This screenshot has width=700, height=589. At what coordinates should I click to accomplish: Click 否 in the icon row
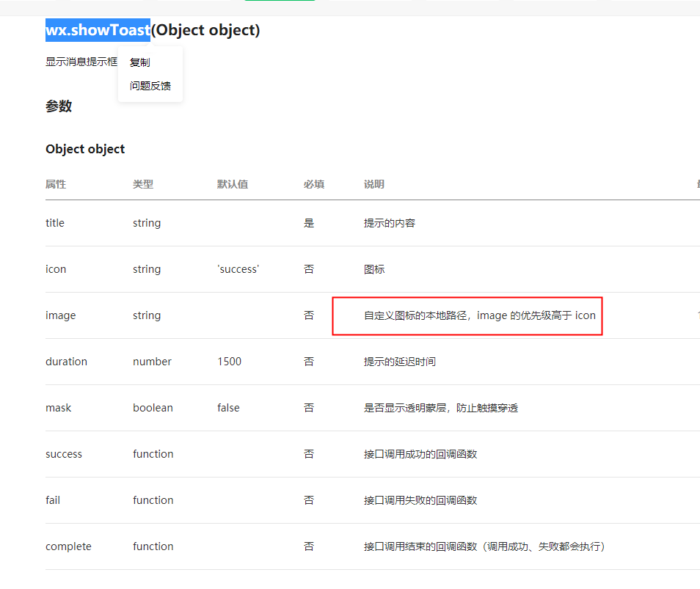click(309, 269)
